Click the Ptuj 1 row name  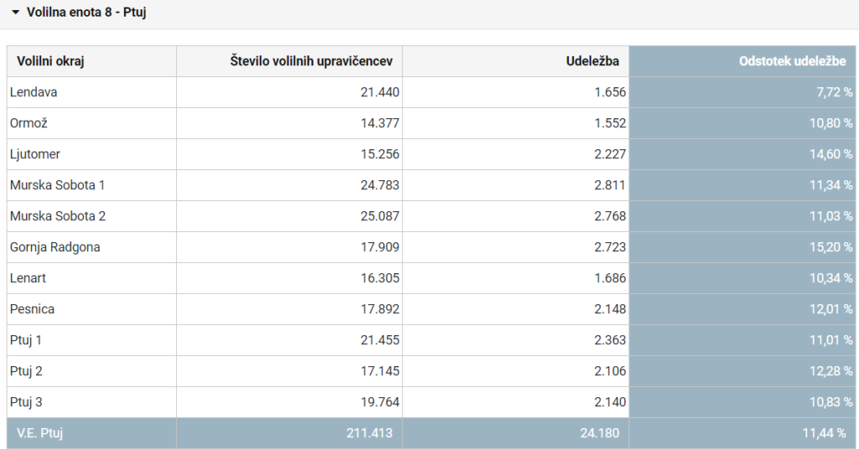coord(26,340)
